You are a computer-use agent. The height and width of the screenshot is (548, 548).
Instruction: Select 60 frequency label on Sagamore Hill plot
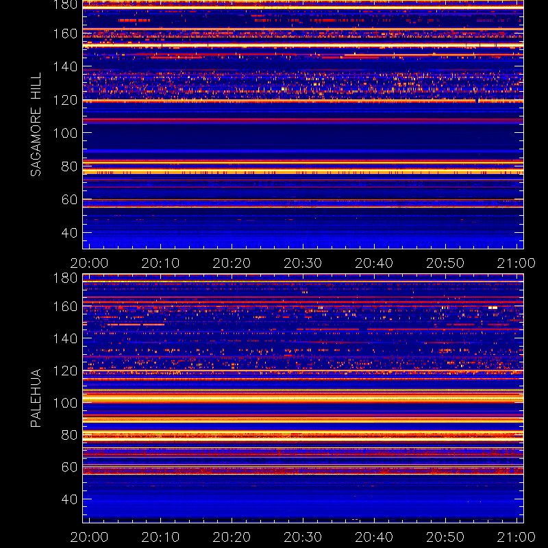(x=69, y=199)
